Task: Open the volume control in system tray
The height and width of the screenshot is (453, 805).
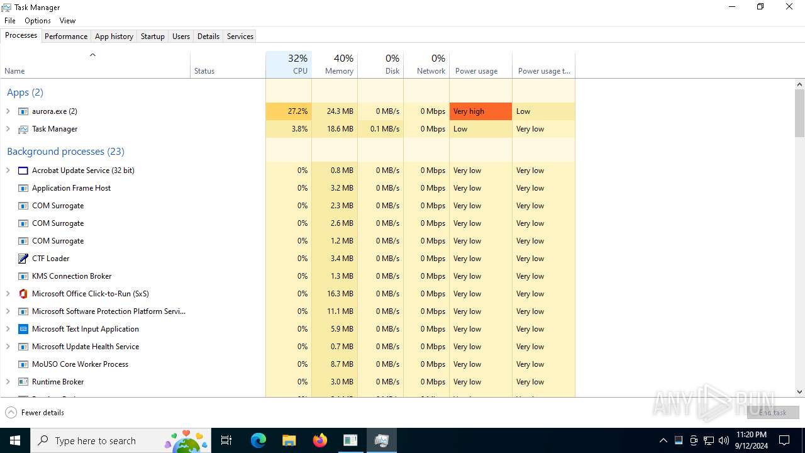Action: (x=724, y=440)
